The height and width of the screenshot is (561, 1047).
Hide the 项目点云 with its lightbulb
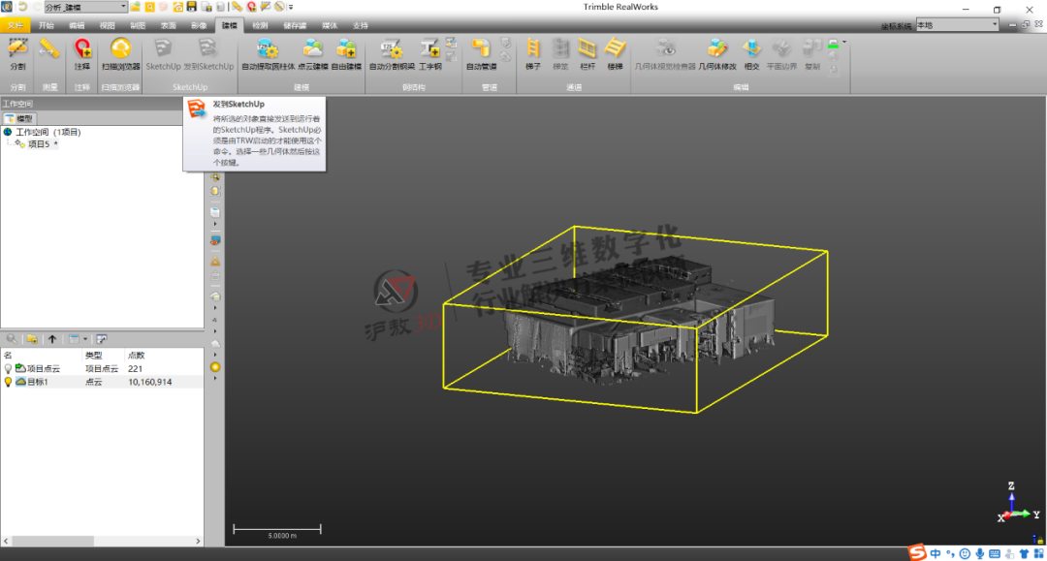click(x=9, y=368)
